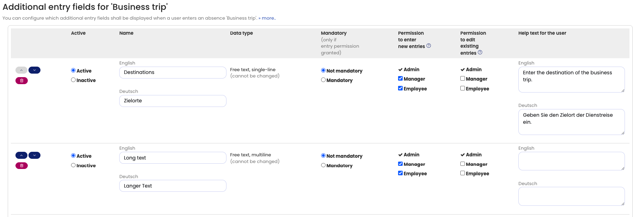This screenshot has width=633, height=217.
Task: Move Long text field down
Action: [x=34, y=155]
